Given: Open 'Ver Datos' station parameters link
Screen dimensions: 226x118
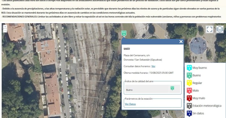Looking at the screenshot, I should (130, 104).
